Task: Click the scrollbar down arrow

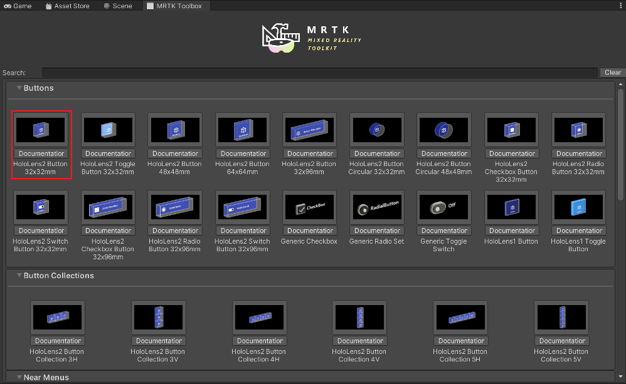Action: pyautogui.click(x=620, y=376)
